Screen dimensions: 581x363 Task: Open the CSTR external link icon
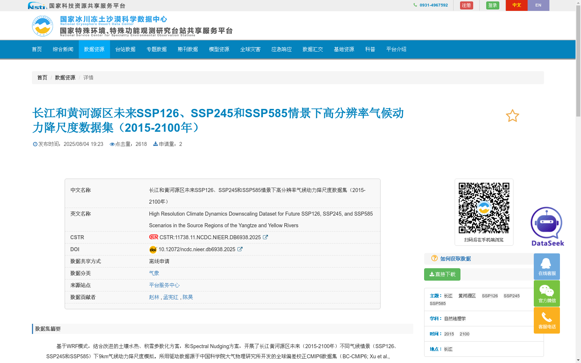[265, 237]
